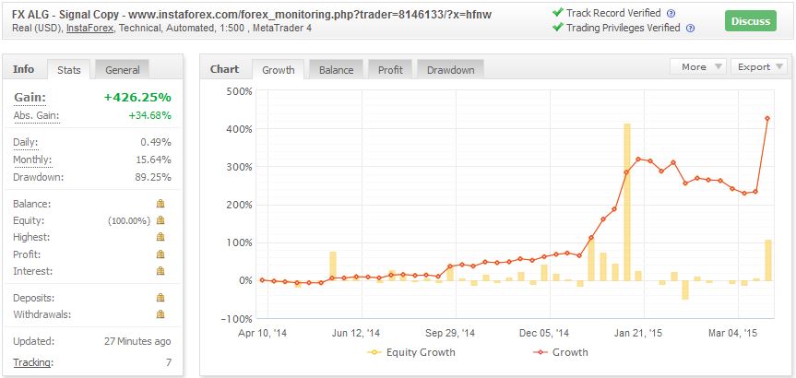Select the Drawdown chart tab
796x378 pixels.
pyautogui.click(x=451, y=70)
